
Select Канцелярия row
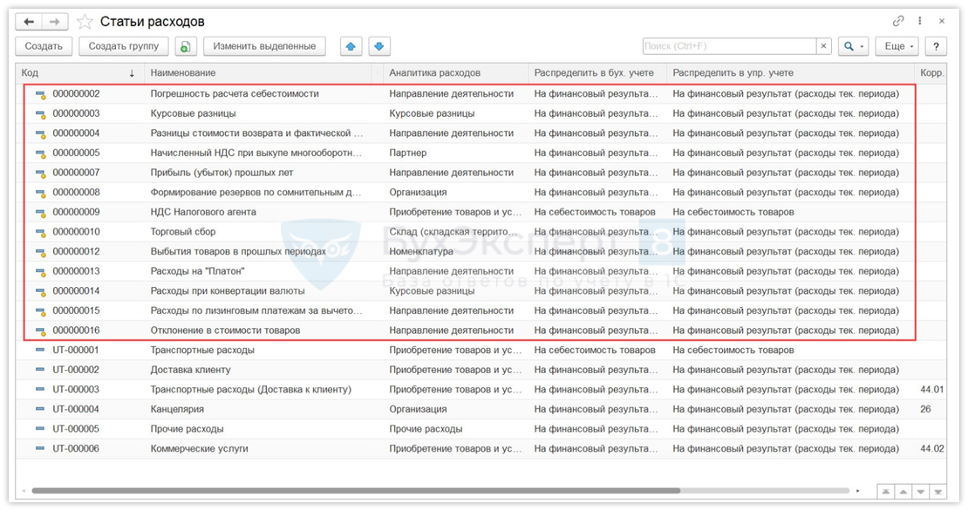tap(481, 409)
